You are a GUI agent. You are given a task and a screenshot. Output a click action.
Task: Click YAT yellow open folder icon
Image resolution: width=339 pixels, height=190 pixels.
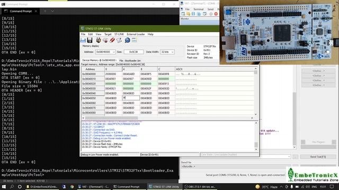pos(189,14)
